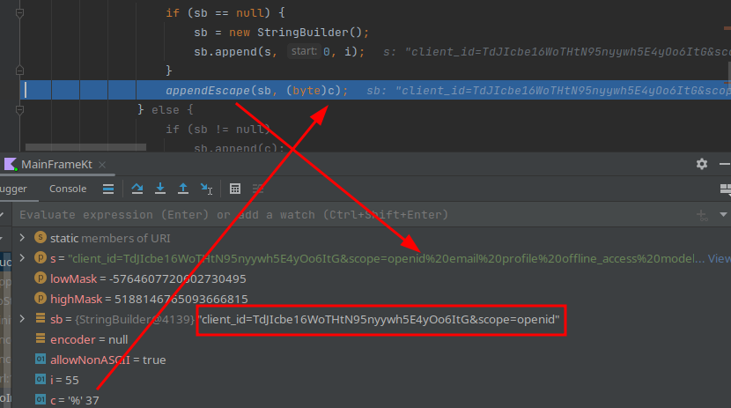The width and height of the screenshot is (731, 408).
Task: Click the Step Into debugger icon
Action: [160, 189]
